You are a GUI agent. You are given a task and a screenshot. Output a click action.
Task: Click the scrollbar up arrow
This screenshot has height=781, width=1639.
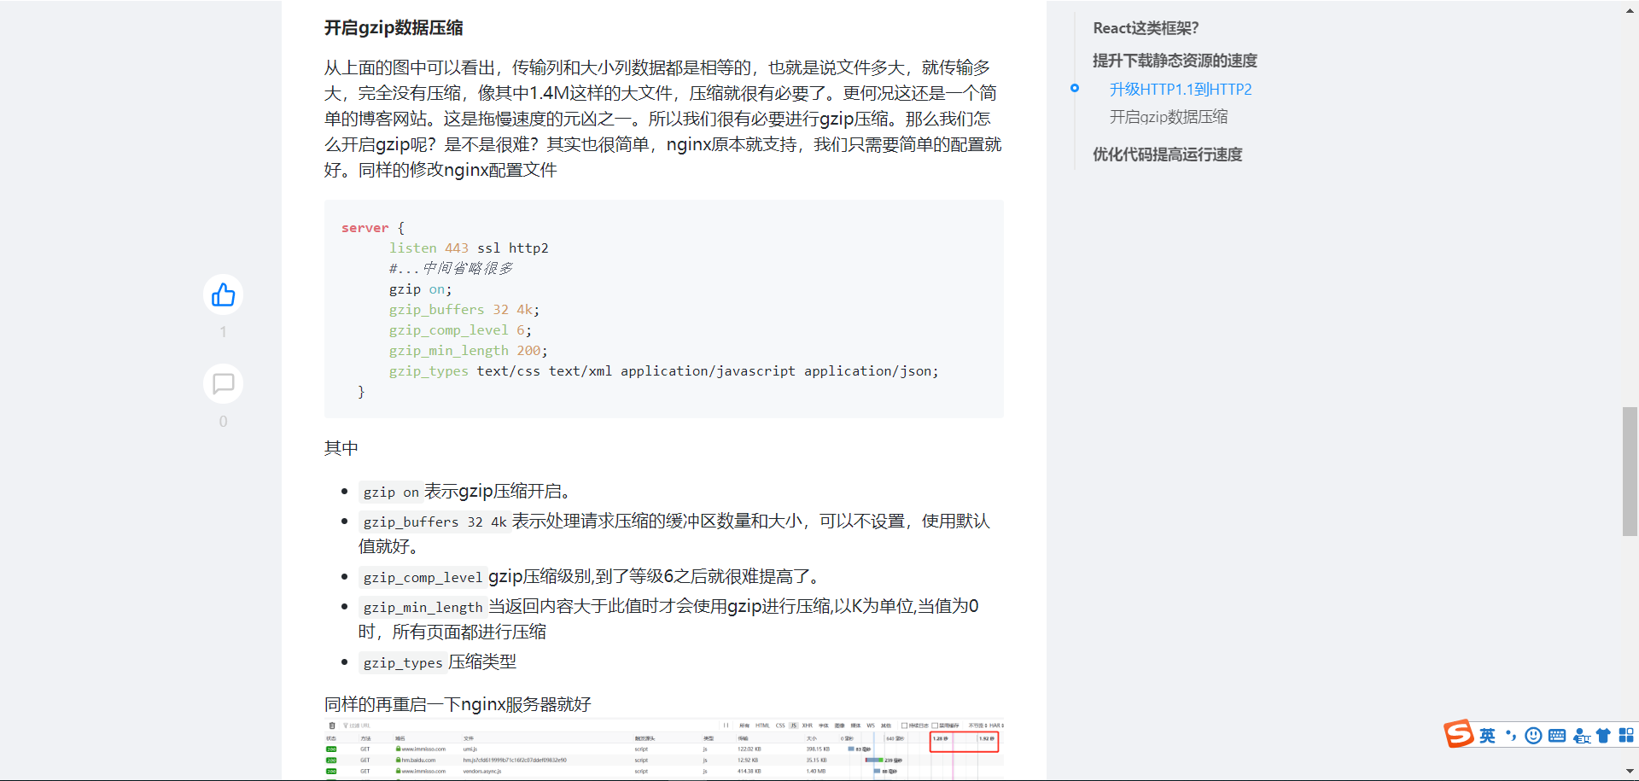point(1630,10)
